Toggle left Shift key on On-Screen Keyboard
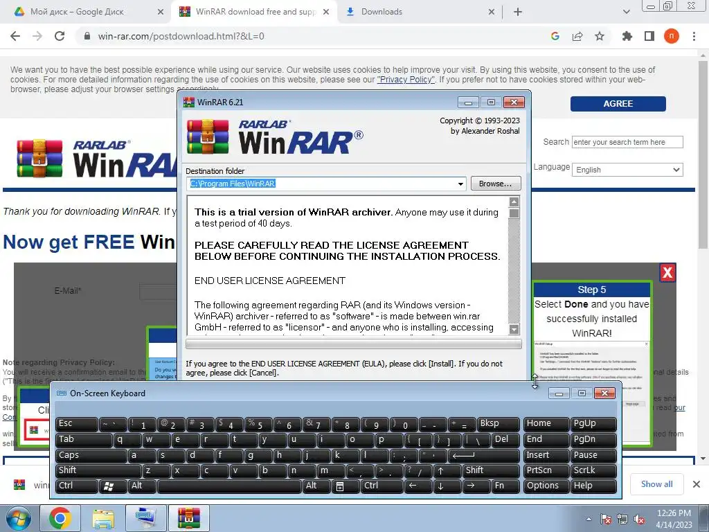 (x=98, y=470)
